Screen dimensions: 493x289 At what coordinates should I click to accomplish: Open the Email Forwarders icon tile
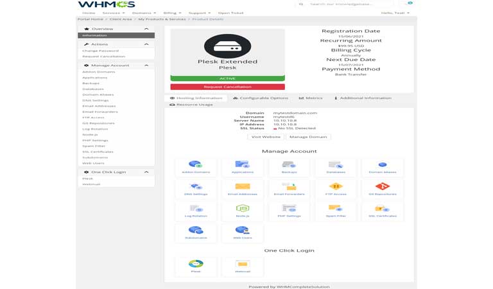coord(289,189)
